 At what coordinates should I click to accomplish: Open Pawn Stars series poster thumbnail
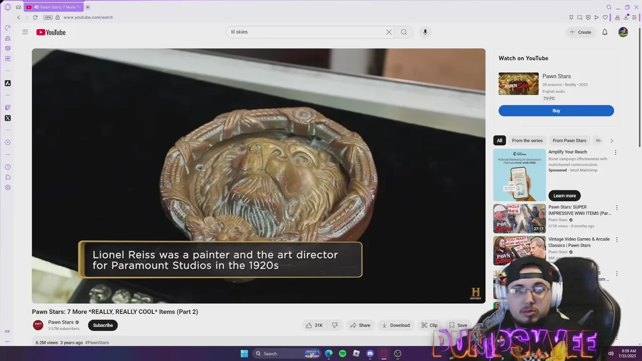(519, 84)
